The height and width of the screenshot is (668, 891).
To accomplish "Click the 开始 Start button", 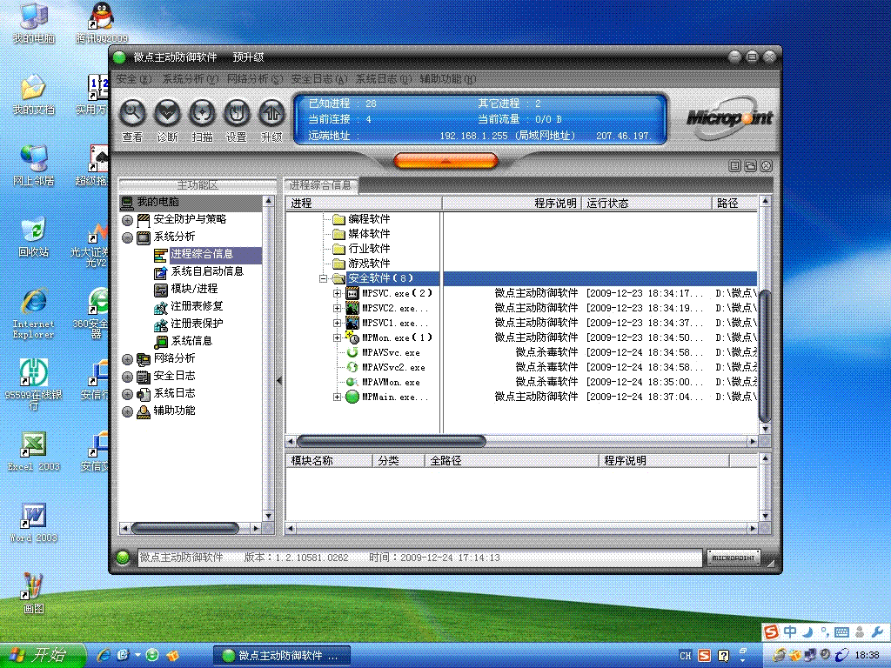I will point(42,656).
